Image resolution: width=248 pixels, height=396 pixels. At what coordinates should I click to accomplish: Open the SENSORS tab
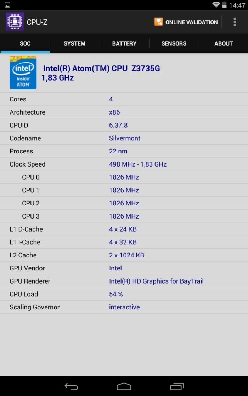(174, 43)
